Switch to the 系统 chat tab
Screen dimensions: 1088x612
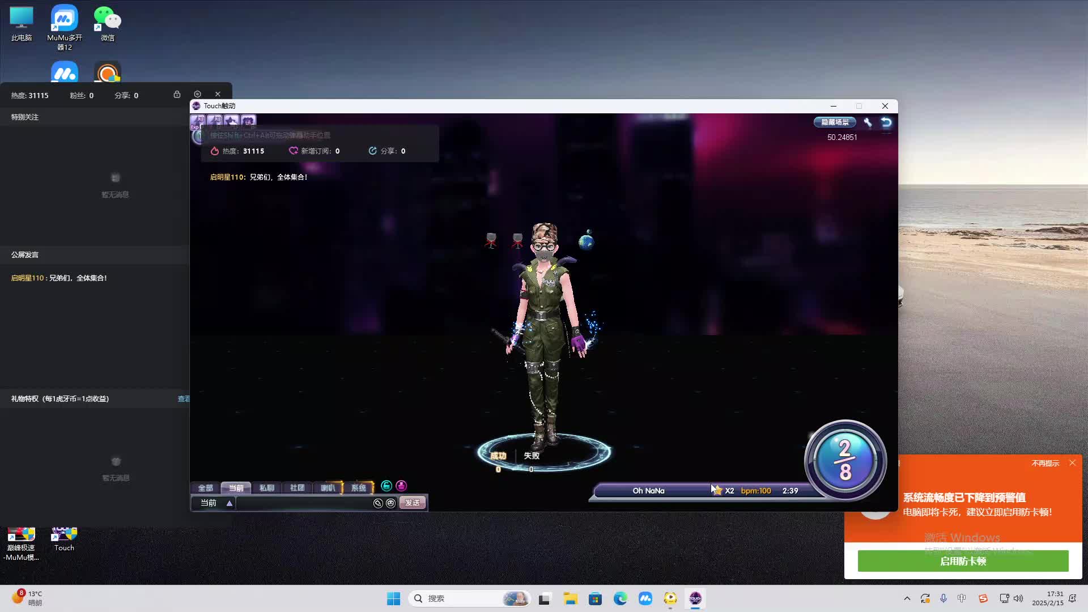tap(358, 488)
